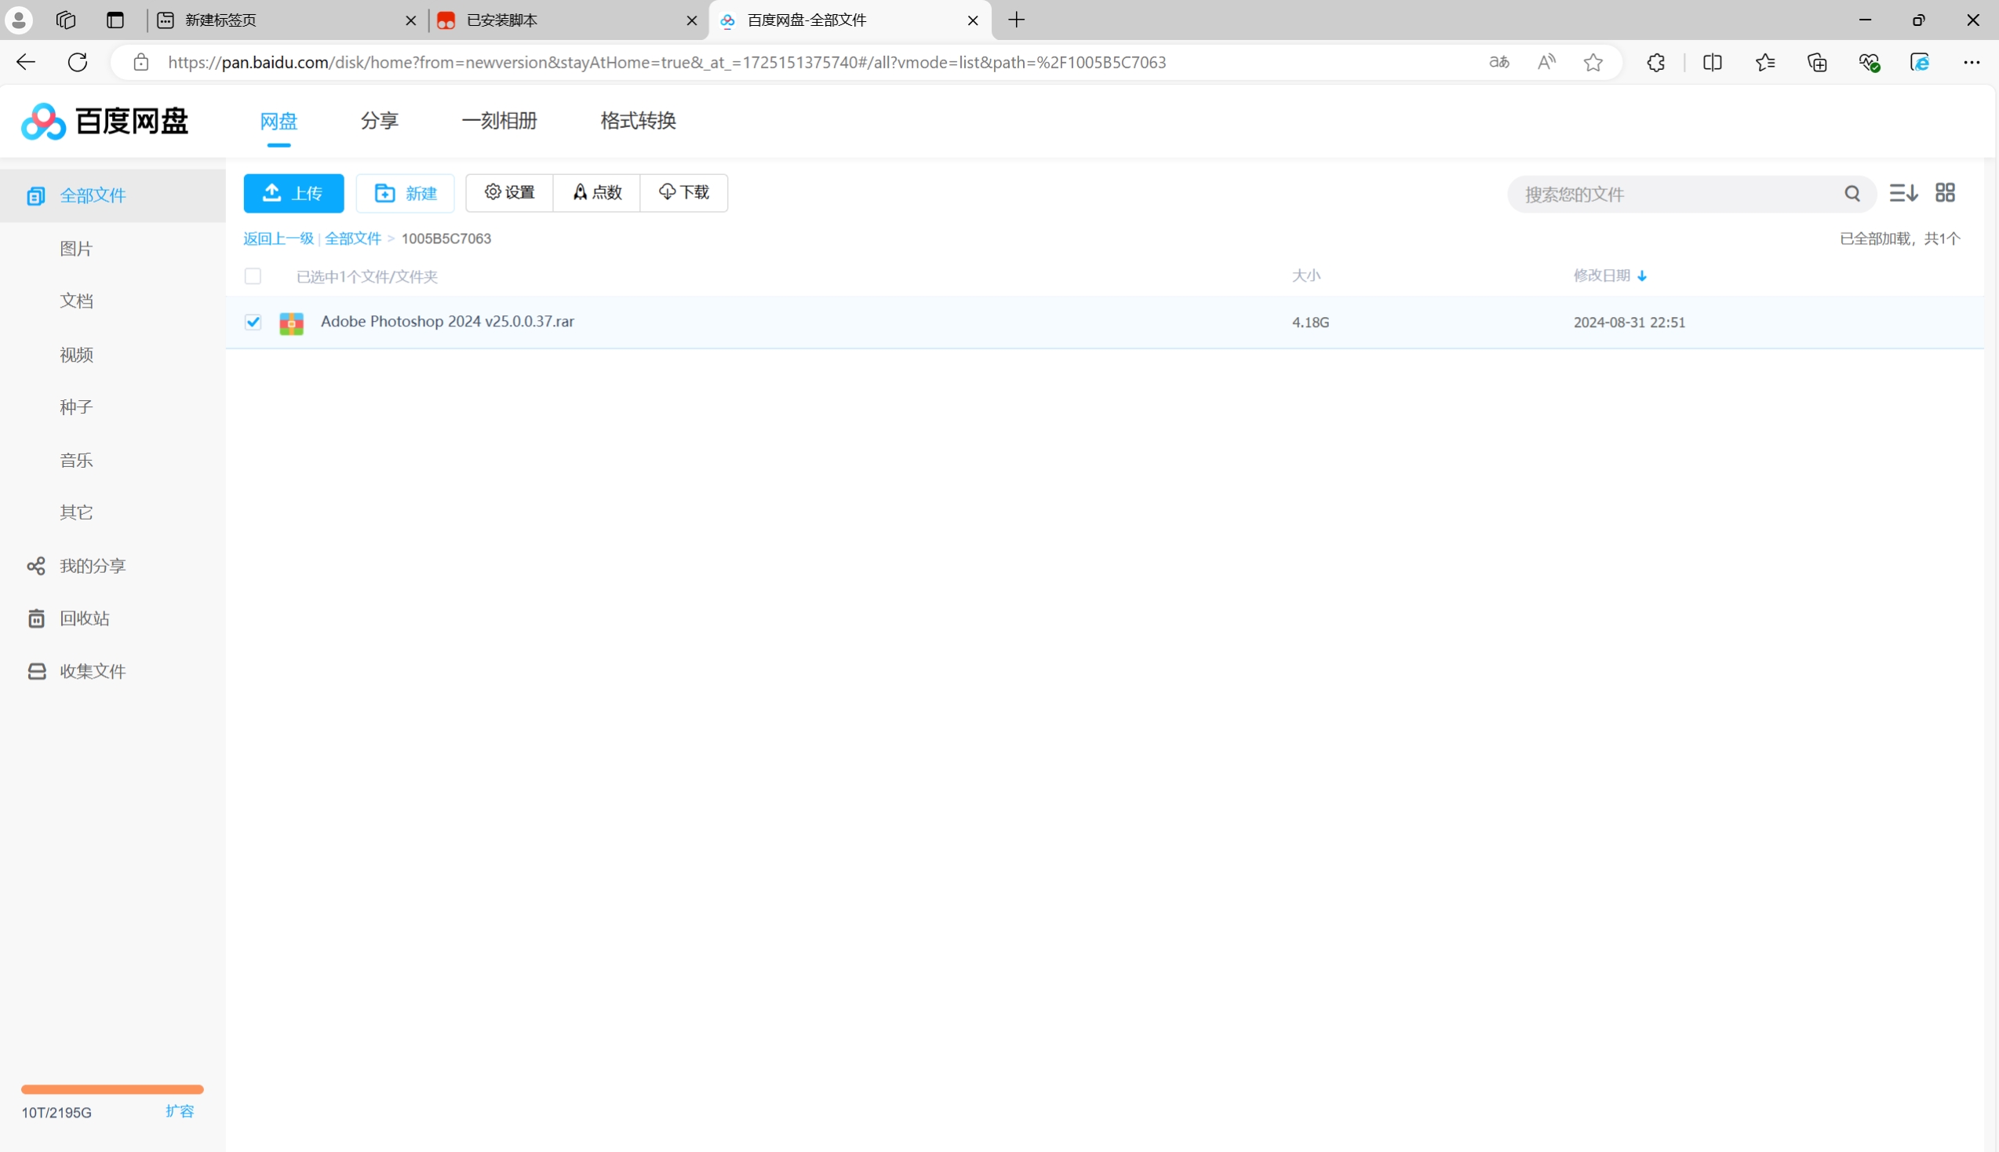Viewport: 1999px width, 1152px height.
Task: Open the extensions puzzle icon
Action: [x=1656, y=63]
